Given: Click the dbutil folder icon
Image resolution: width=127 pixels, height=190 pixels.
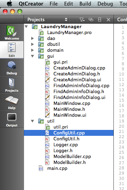Looking at the screenshot, I should click(41, 44).
